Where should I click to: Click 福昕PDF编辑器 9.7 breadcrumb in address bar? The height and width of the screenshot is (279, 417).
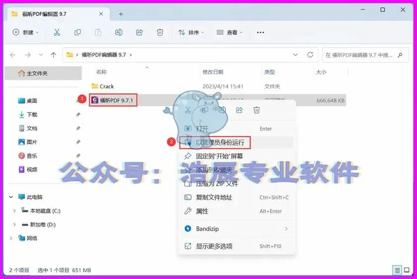(x=104, y=55)
